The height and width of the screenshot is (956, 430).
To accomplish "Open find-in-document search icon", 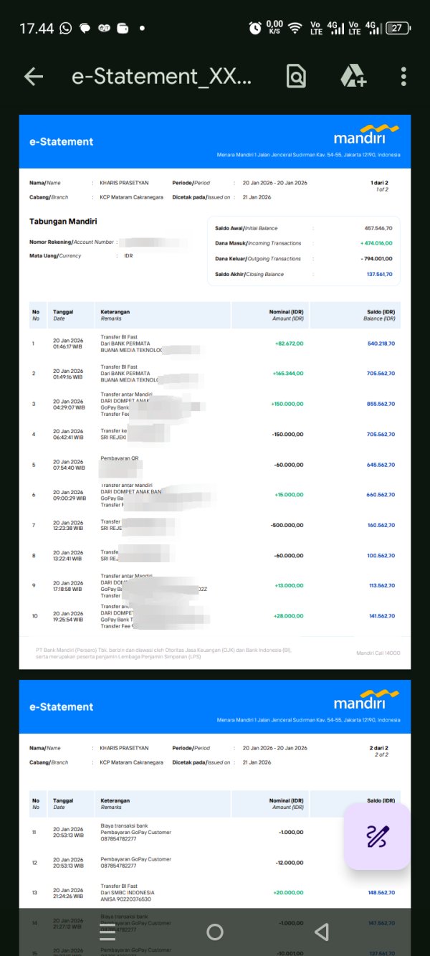I will pyautogui.click(x=296, y=76).
